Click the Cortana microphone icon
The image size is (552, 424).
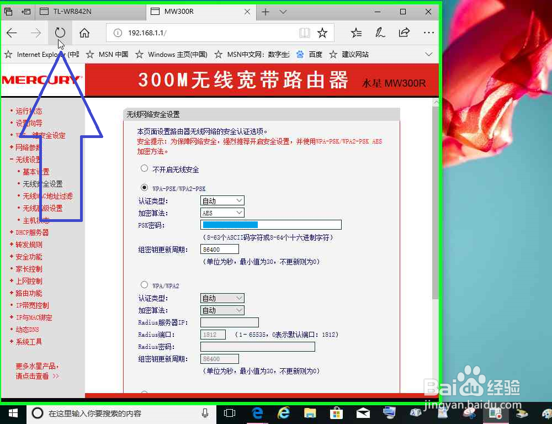[x=205, y=413]
